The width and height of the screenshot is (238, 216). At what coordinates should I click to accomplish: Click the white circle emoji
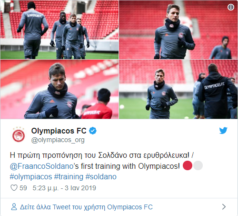198,165
